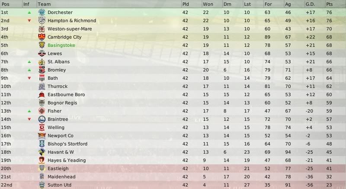Sort by the Won column header
Image resolution: width=346 pixels, height=189 pixels.
point(208,4)
